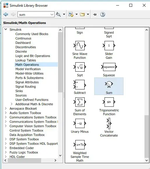Expand the DSP System Toolbox node

(6, 139)
